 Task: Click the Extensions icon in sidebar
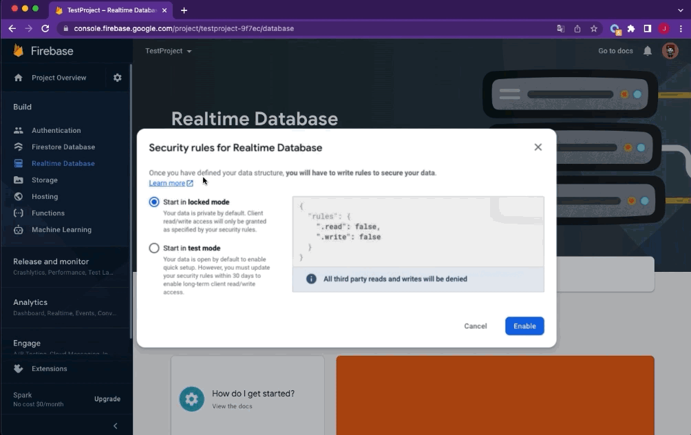18,368
